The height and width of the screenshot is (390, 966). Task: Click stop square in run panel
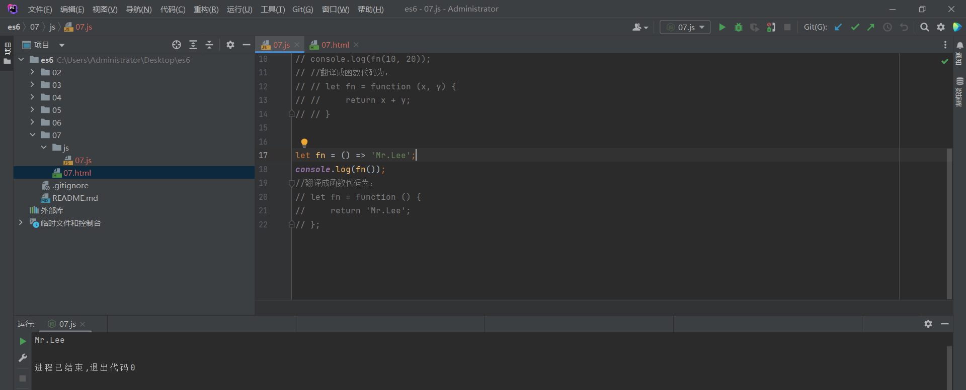pyautogui.click(x=23, y=378)
